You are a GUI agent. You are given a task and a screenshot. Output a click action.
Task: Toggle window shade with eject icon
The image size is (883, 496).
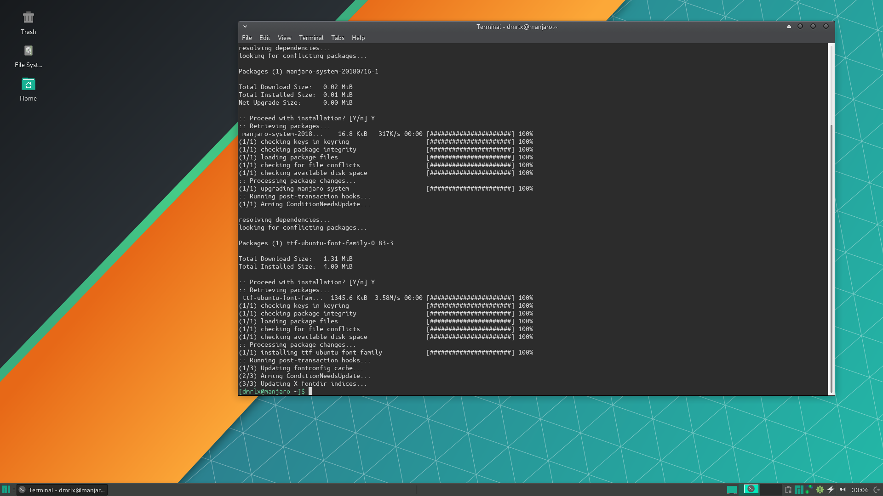(789, 27)
